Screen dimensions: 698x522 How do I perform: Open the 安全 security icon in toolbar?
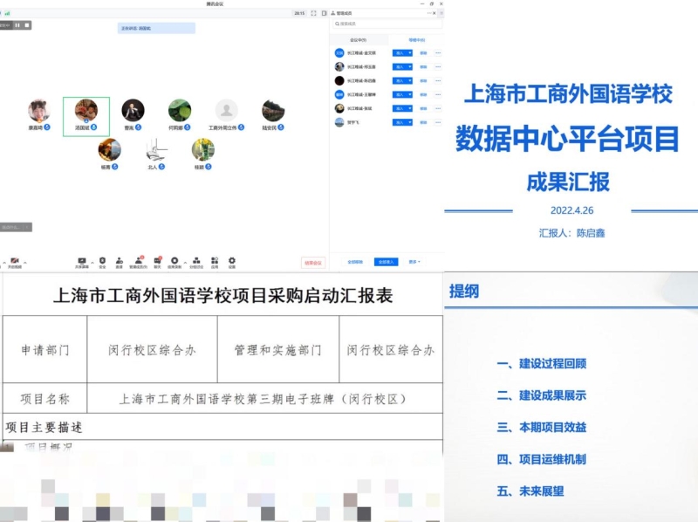point(102,259)
